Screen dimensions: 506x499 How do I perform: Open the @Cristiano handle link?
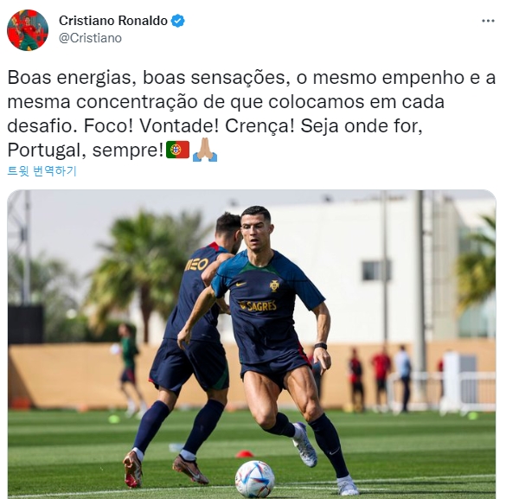[x=90, y=38]
